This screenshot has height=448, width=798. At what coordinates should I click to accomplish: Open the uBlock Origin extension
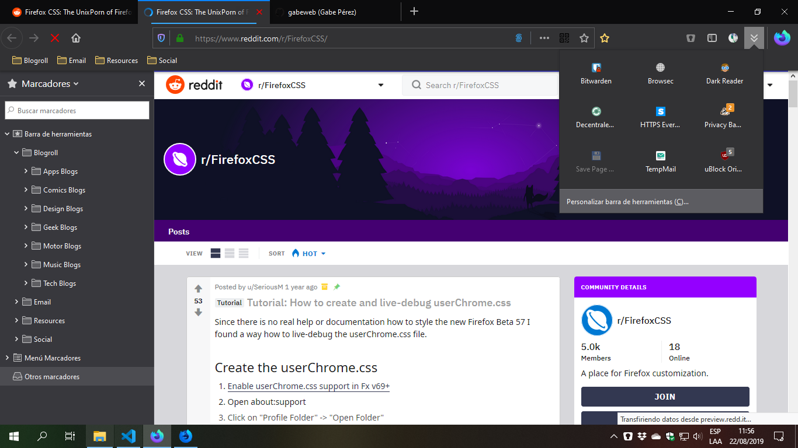pos(724,162)
